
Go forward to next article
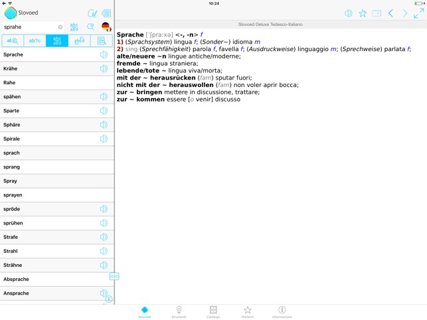[x=405, y=13]
